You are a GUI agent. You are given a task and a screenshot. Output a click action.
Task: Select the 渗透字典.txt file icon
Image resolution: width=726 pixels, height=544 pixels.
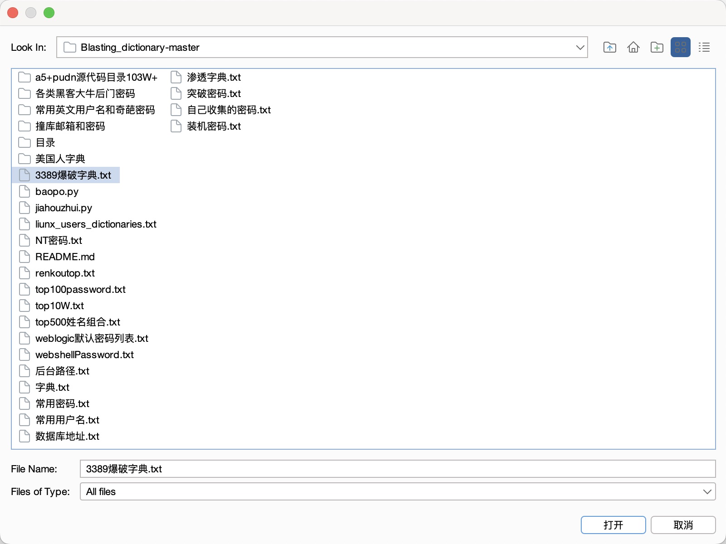176,78
